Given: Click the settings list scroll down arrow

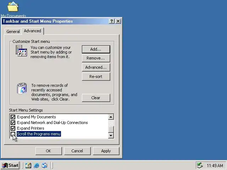Looking at the screenshot, I should (111, 136).
